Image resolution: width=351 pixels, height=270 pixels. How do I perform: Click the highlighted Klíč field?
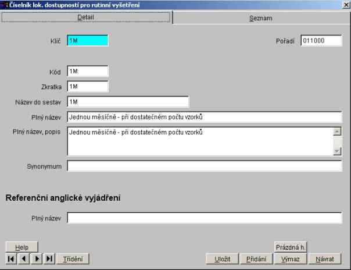[88, 41]
